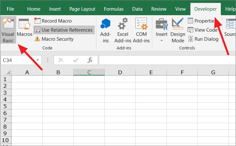Open Excel Add-ins manager

(123, 30)
